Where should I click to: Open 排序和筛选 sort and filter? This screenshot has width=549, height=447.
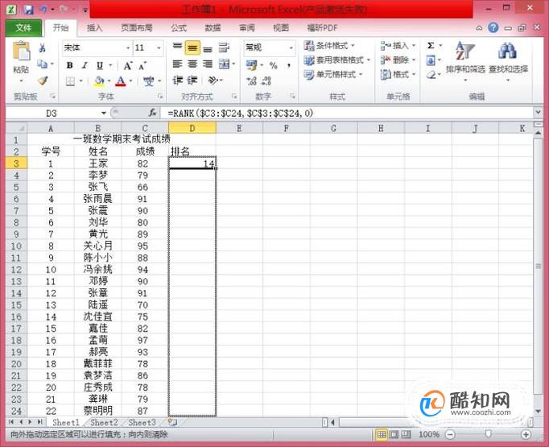point(465,60)
